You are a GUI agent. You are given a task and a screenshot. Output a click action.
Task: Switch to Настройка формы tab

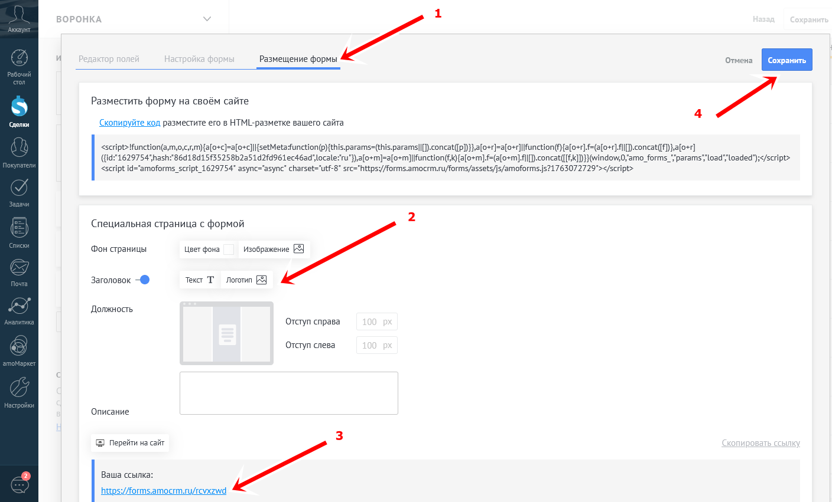click(199, 59)
